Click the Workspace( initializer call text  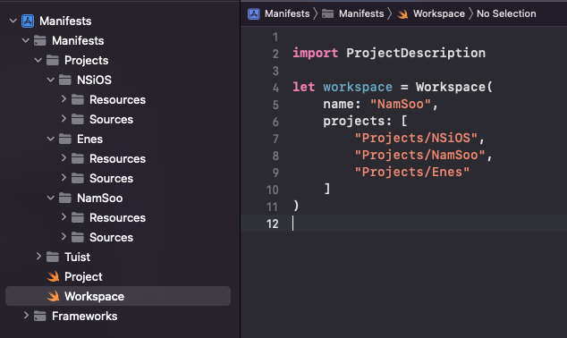tap(454, 87)
